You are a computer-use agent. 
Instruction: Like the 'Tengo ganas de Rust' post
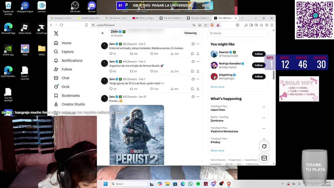pos(154,89)
